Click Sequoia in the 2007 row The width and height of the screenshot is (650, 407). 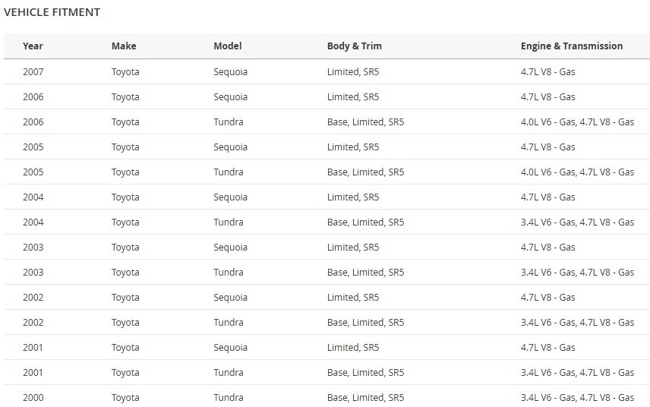[231, 71]
